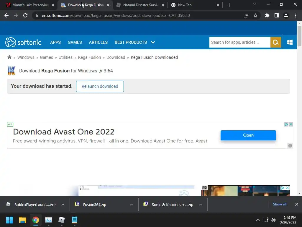The image size is (302, 227).
Task: Click the page vertical scrollbar thumb
Action: [299, 36]
